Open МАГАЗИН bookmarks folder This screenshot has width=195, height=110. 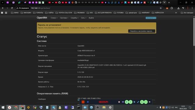click(x=26, y=13)
